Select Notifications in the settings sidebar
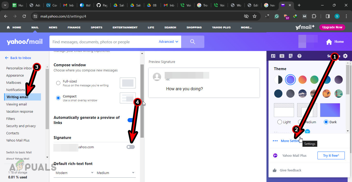 [15, 90]
